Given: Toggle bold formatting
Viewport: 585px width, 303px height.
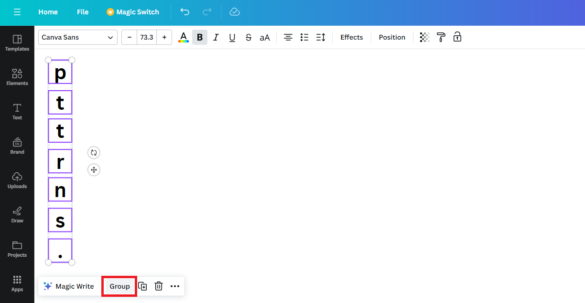Looking at the screenshot, I should 200,37.
